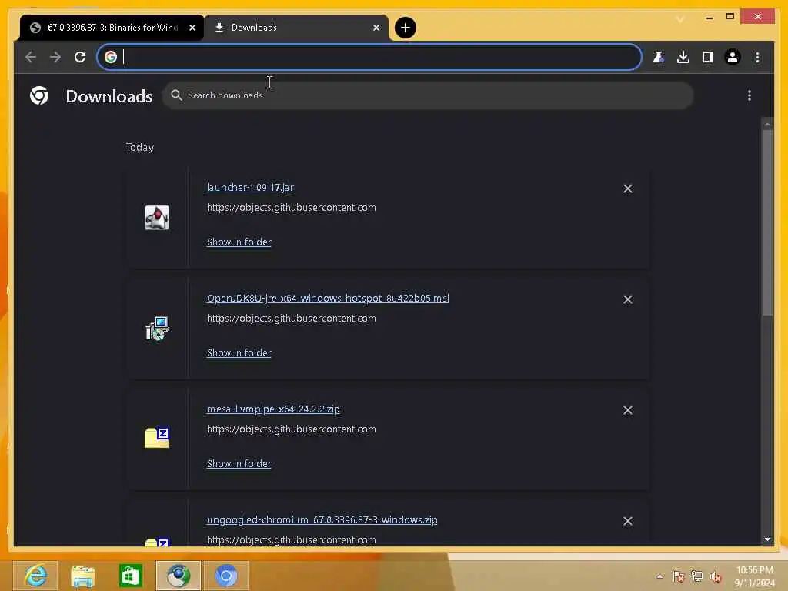This screenshot has width=788, height=591.
Task: Open the OpenJDK8U-jre msi file link
Action: pos(328,299)
